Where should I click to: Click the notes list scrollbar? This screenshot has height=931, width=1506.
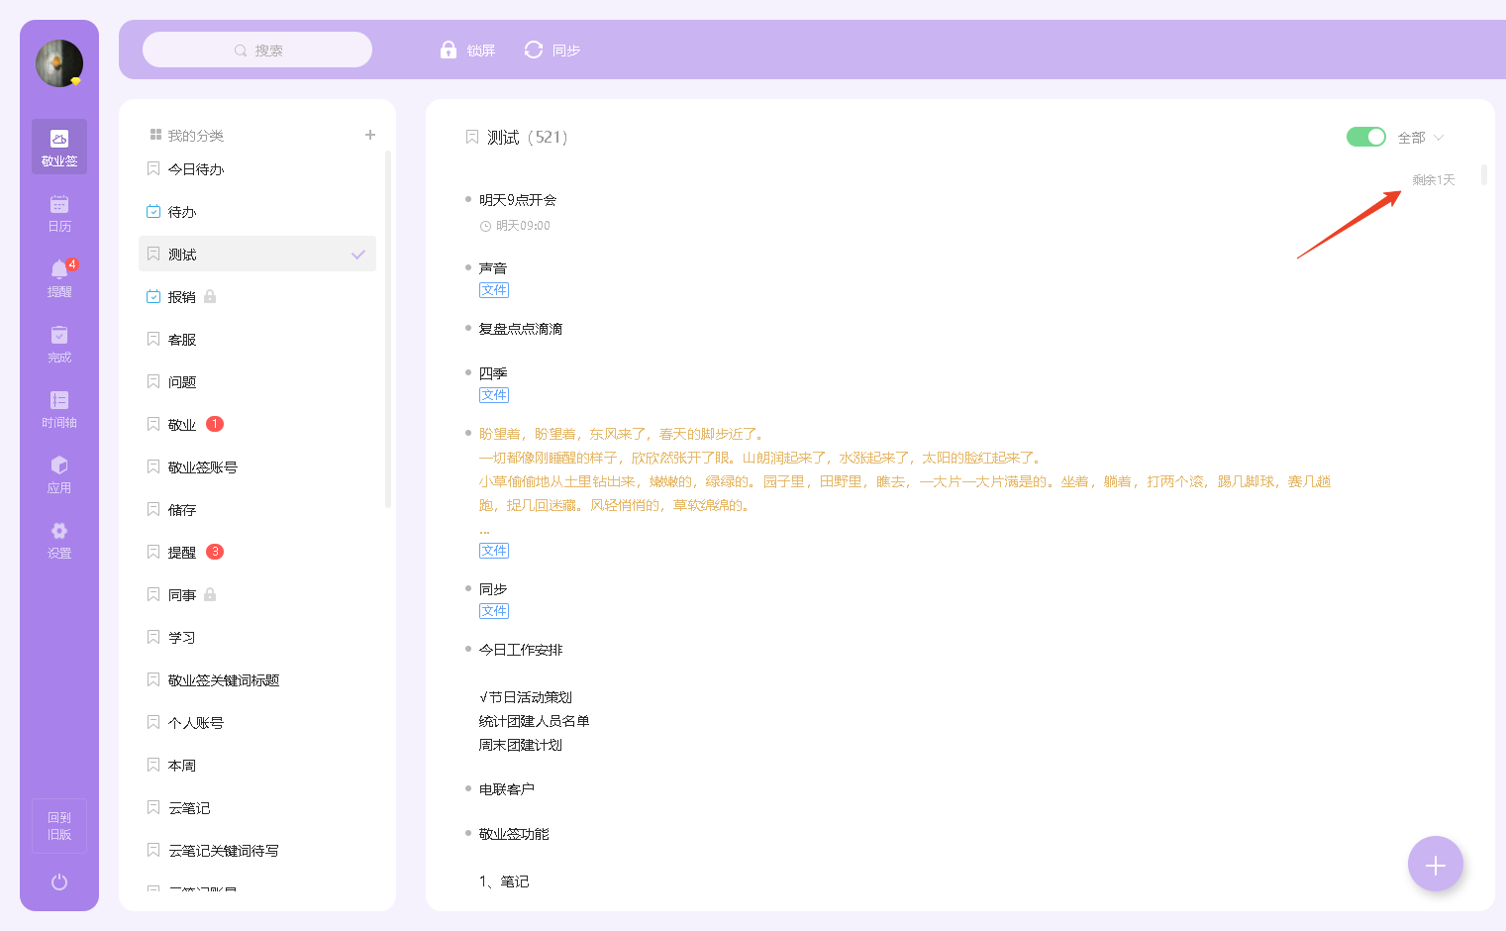tap(1483, 175)
